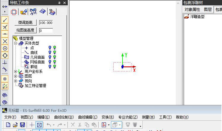This screenshot has height=131, width=222.
Task: Toggle blue bulb for 群组 row
Action: [50, 66]
